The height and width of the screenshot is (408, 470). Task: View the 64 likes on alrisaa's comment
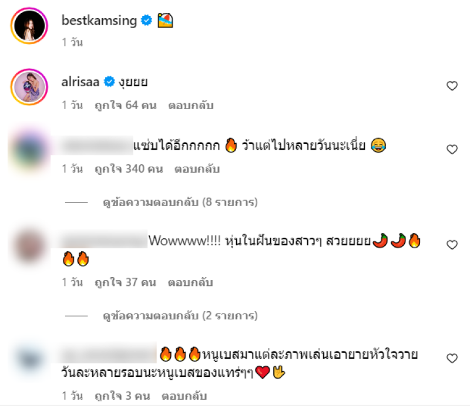[126, 106]
